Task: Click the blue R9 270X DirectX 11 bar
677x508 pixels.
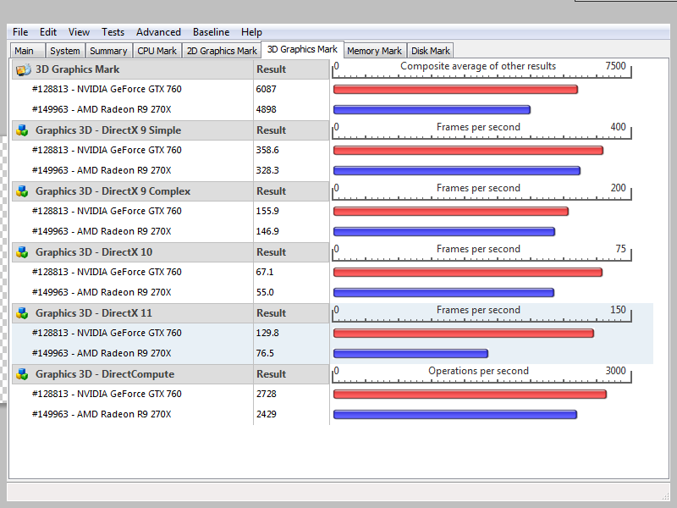Action: click(x=410, y=354)
